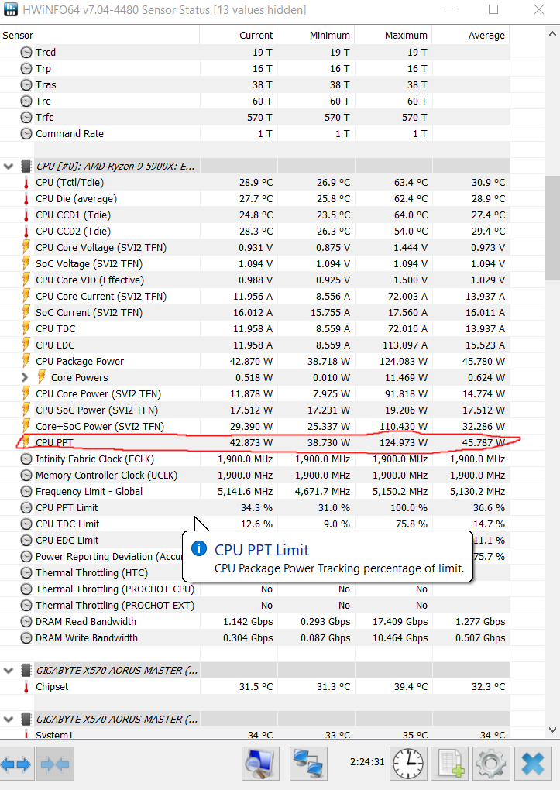The width and height of the screenshot is (560, 790).
Task: Select the CPU TDC row
Action: 255,329
